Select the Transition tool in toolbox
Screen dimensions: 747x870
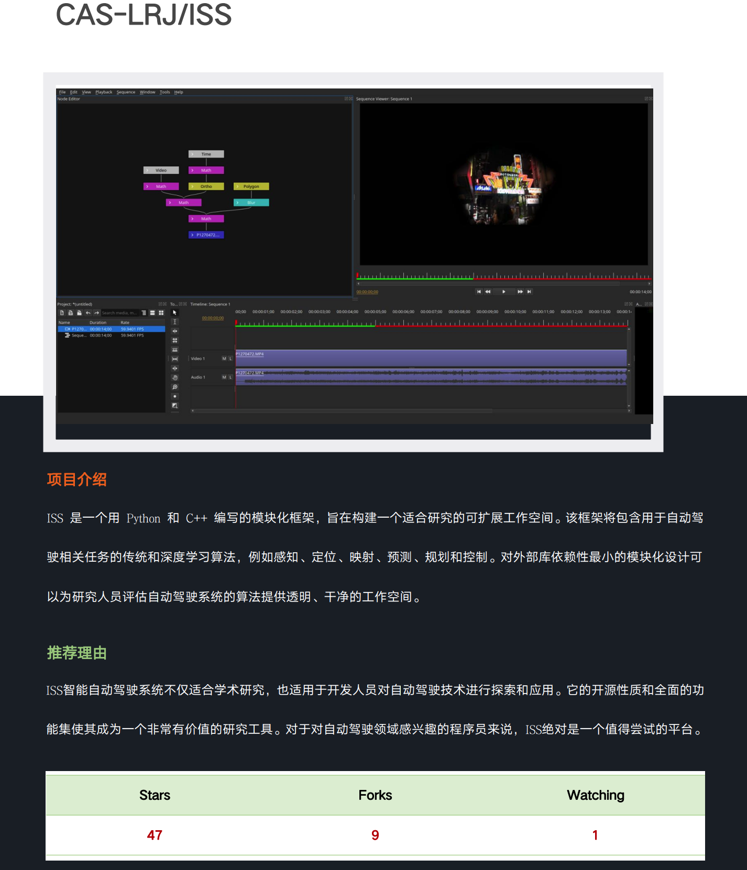[x=175, y=405]
